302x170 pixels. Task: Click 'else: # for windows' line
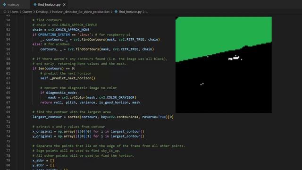51,44
